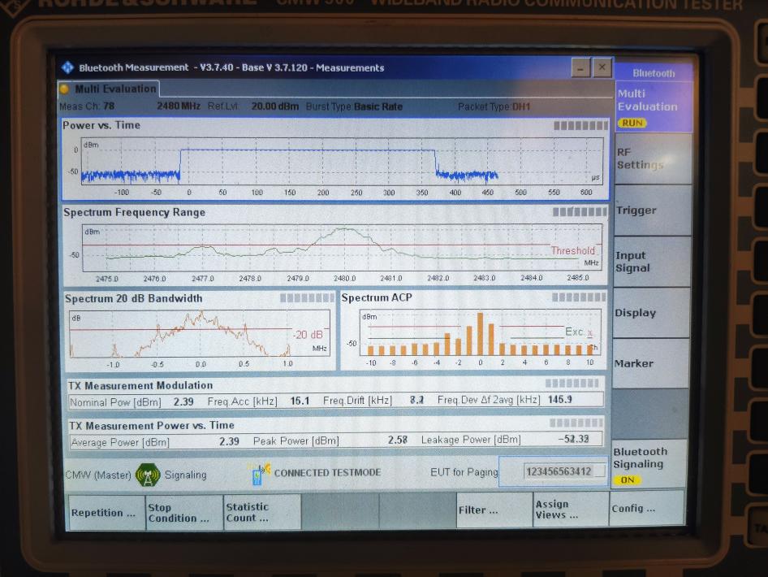Open the RF Settings softkey
This screenshot has height=577, width=768.
(653, 158)
